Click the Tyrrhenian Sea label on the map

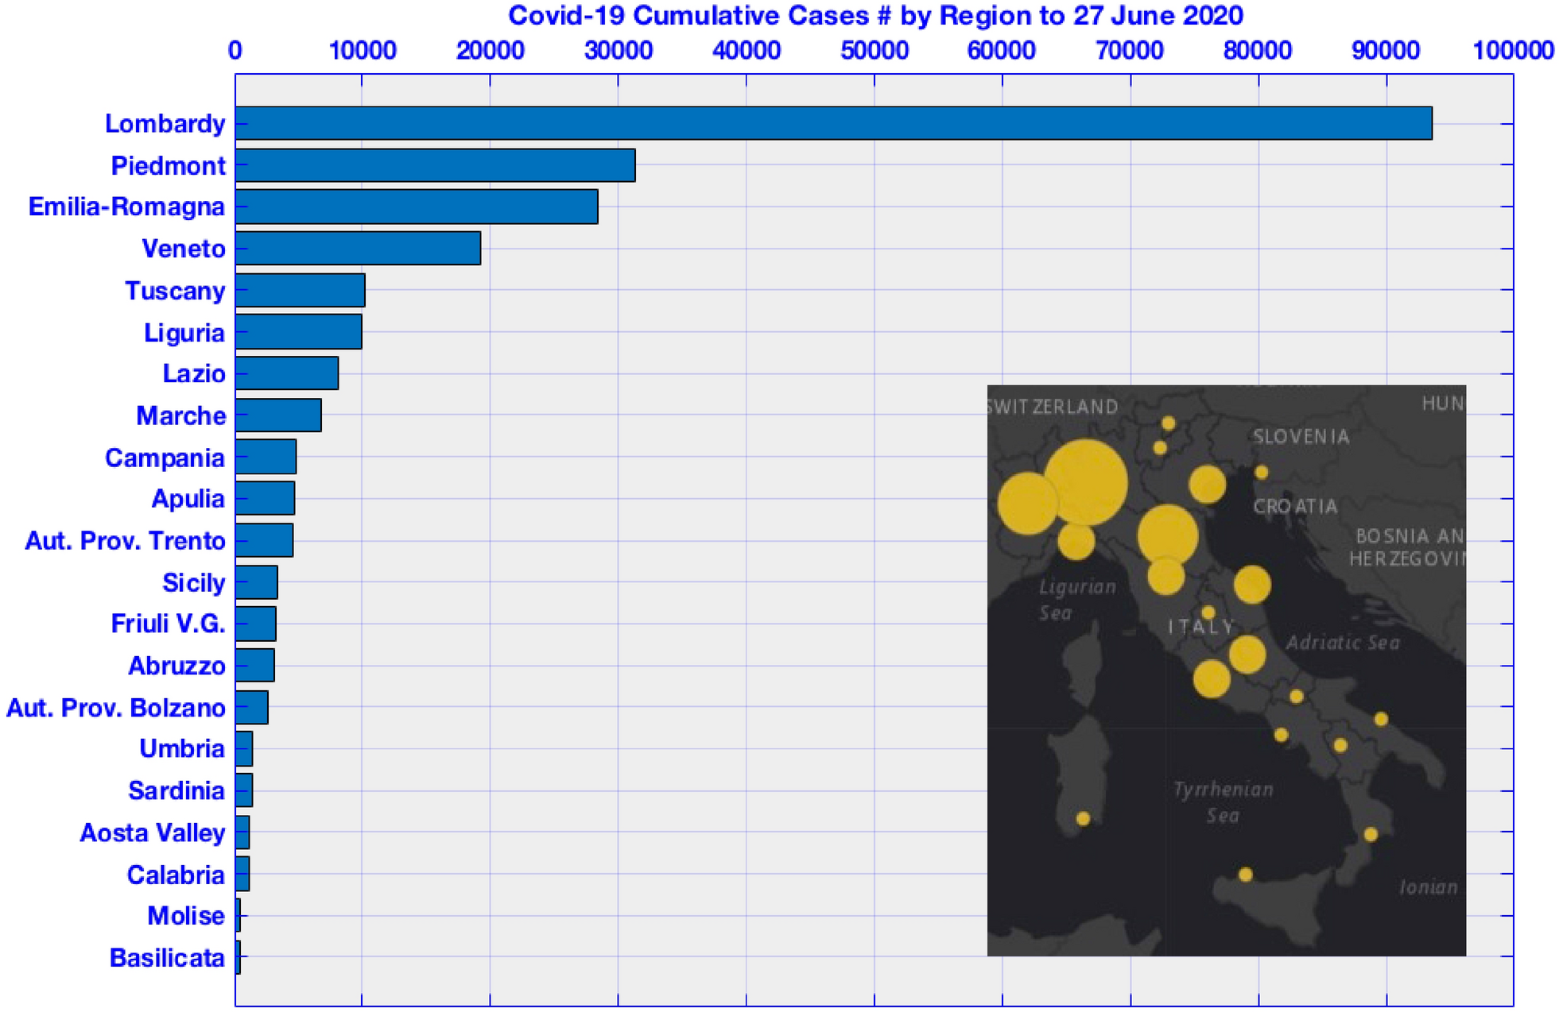click(1224, 802)
